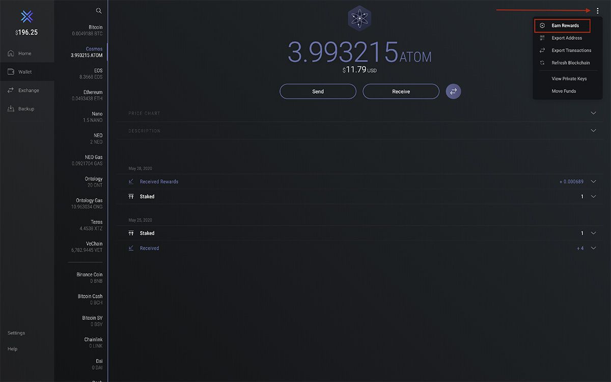
Task: Click the Home house icon
Action: pyautogui.click(x=11, y=53)
